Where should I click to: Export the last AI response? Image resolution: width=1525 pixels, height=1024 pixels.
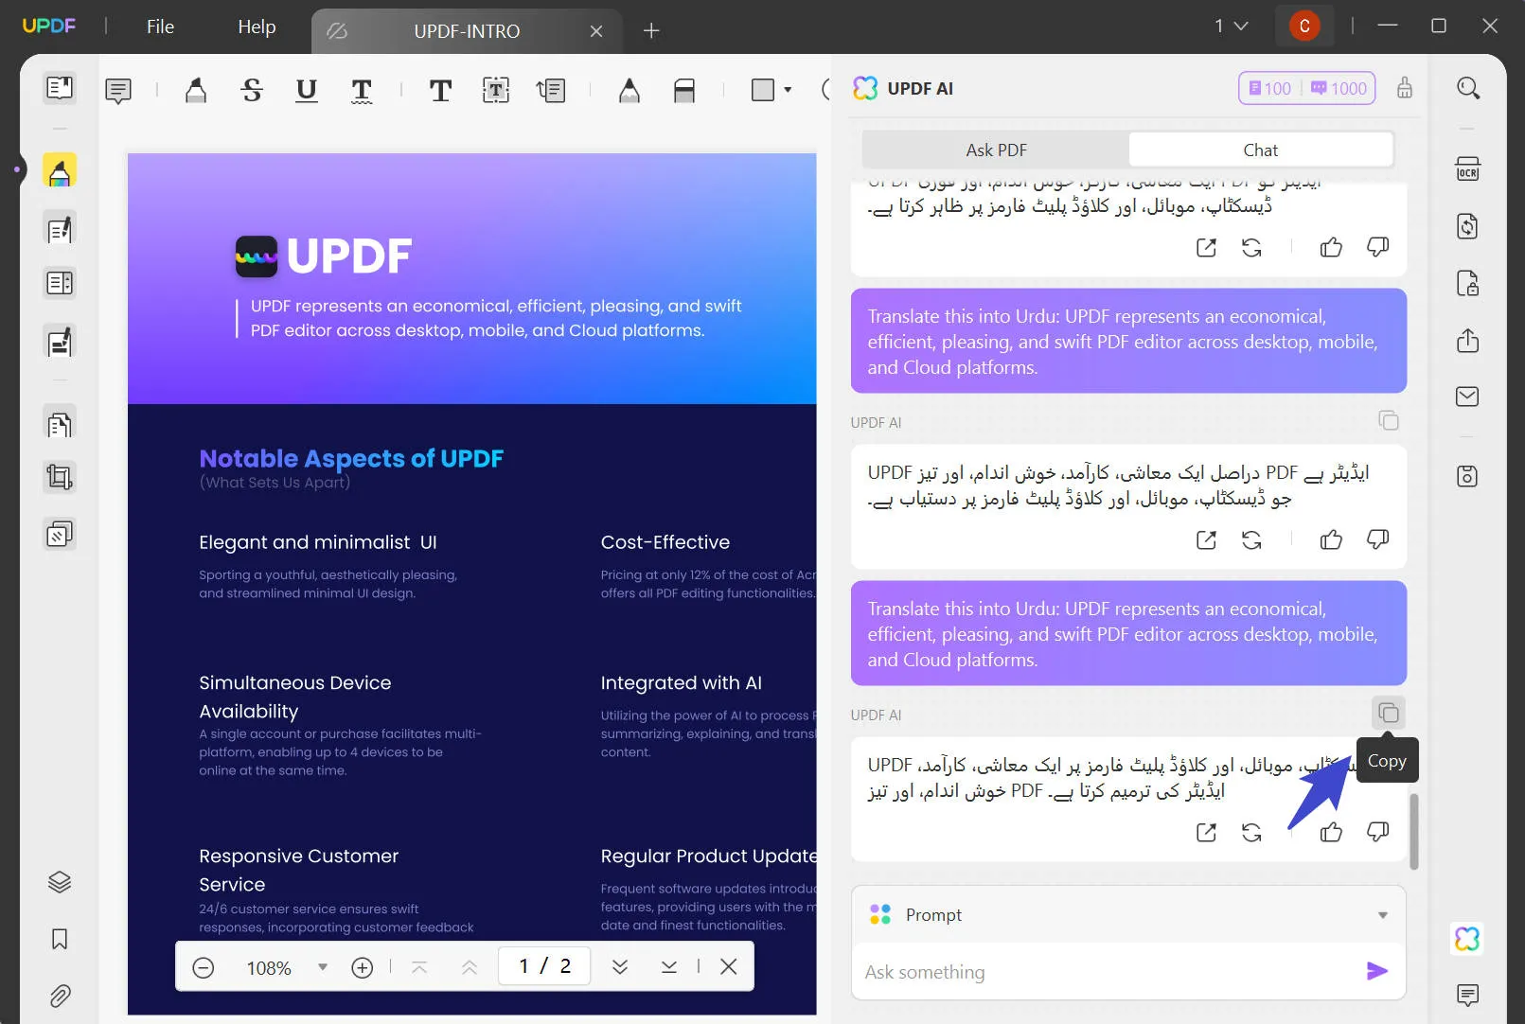[1206, 833]
